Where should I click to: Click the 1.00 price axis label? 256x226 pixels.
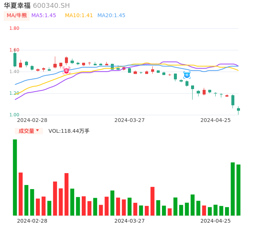[x=14, y=115]
